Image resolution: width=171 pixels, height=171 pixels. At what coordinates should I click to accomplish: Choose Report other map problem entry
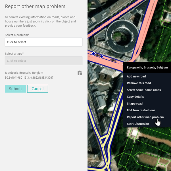(145, 117)
